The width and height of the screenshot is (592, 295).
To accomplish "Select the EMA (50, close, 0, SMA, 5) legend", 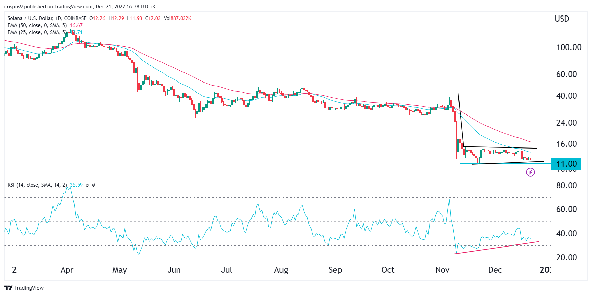I will coord(37,25).
